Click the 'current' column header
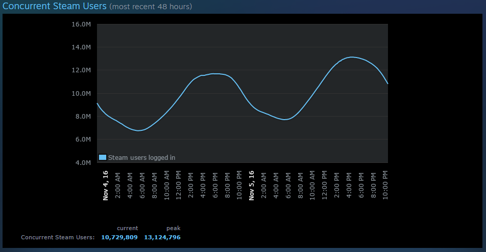Viewport: 486px width, 252px height. [x=128, y=228]
